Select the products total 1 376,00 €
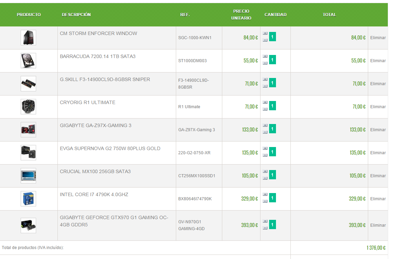This screenshot has height=259, width=394. point(376,248)
